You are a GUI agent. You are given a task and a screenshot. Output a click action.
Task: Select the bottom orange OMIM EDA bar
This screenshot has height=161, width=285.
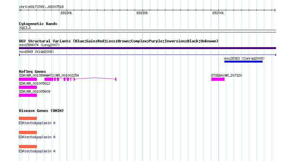coord(28,147)
